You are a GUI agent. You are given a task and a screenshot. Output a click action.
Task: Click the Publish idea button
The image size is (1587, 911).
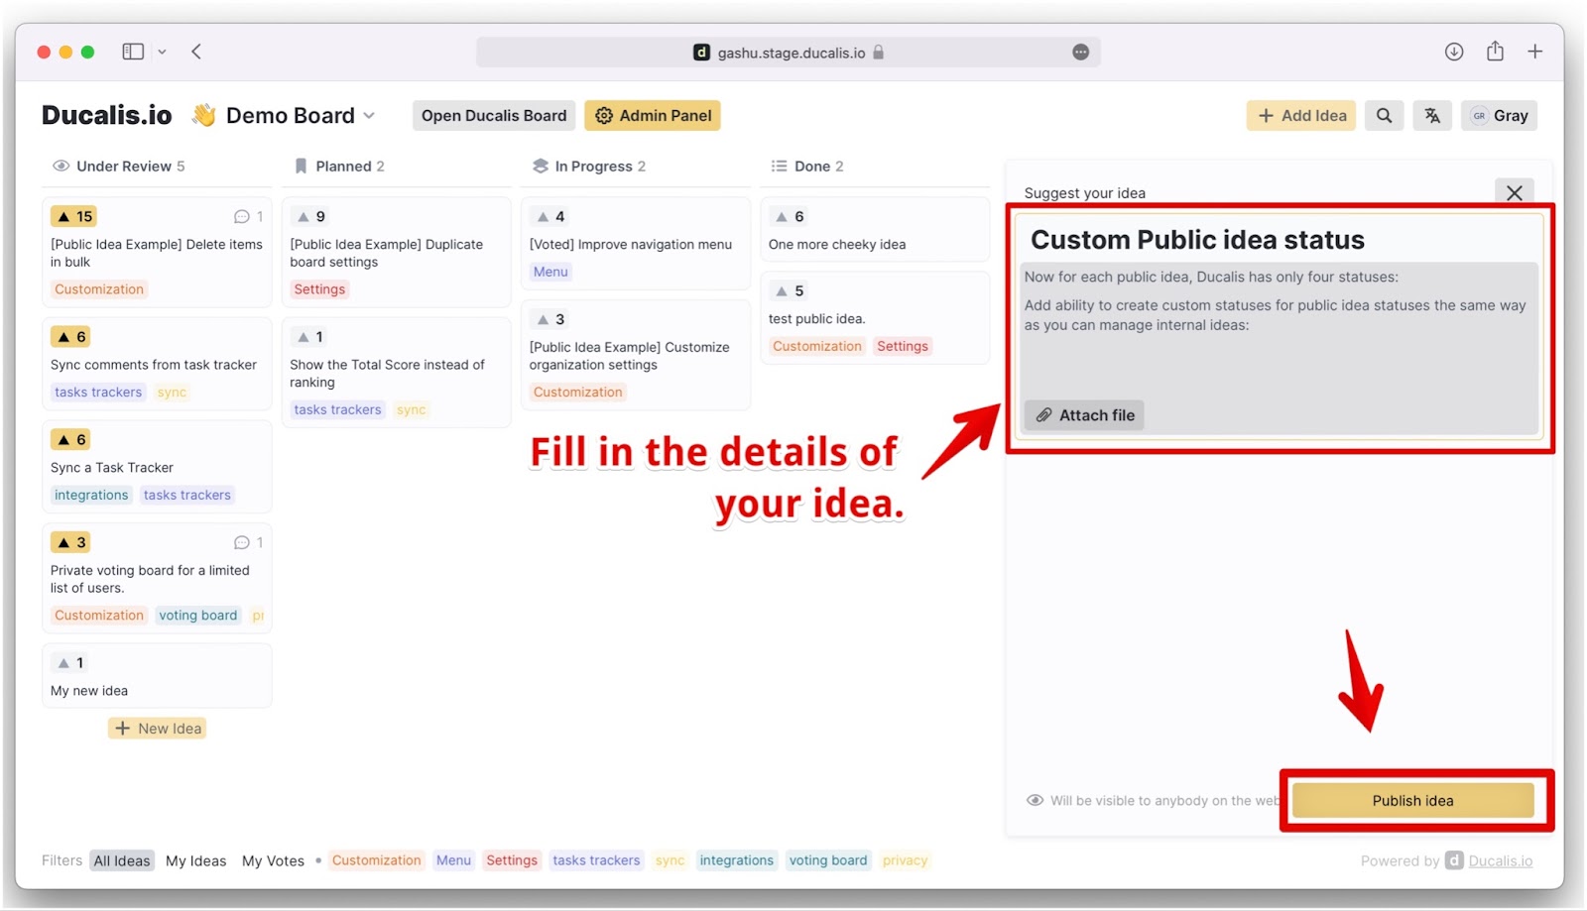1413,801
